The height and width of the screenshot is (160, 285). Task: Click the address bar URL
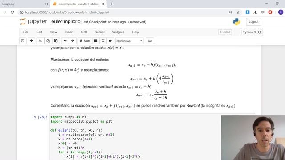(67, 12)
